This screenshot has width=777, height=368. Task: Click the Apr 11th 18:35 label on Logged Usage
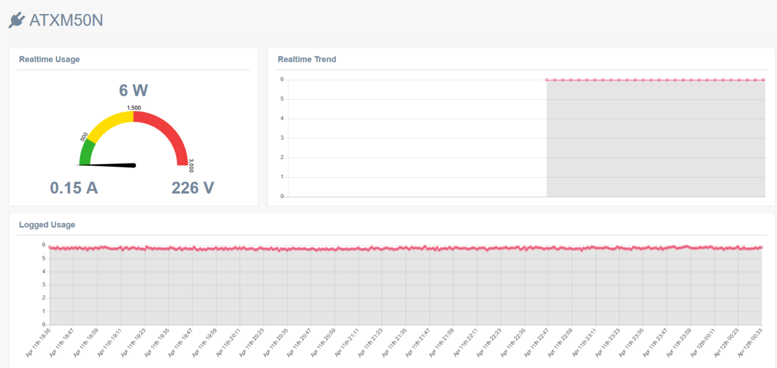(x=39, y=341)
